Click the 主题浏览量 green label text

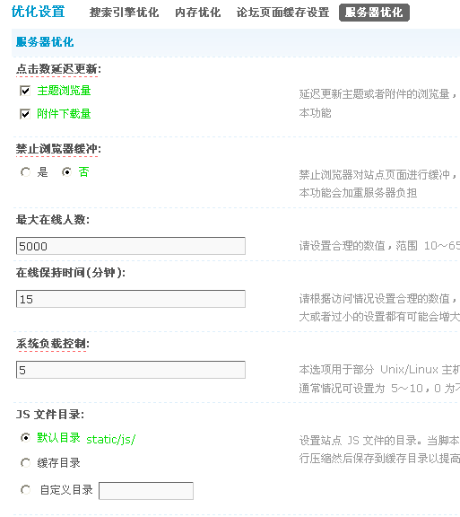[x=64, y=91]
